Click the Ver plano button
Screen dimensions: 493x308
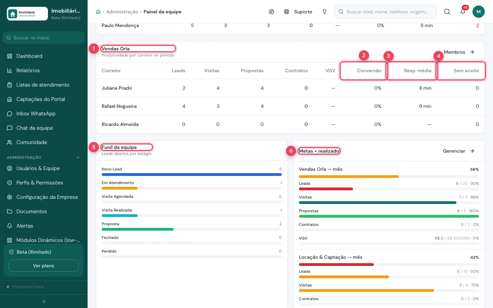pos(43,266)
